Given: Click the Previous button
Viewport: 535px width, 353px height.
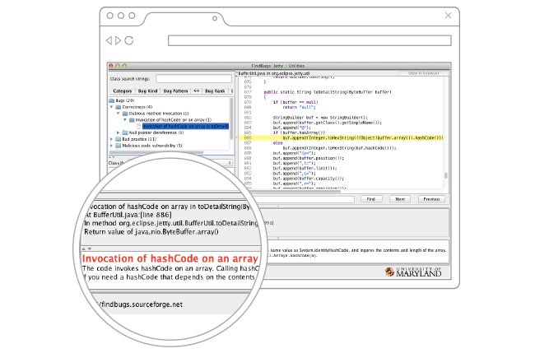Looking at the screenshot, I should click(431, 199).
